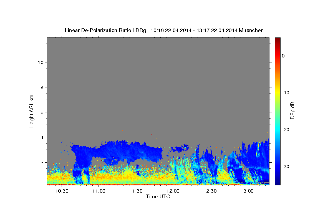Click the 'LDRg dB' colorbar label
Screen dimensions: 333x222
[292, 112]
